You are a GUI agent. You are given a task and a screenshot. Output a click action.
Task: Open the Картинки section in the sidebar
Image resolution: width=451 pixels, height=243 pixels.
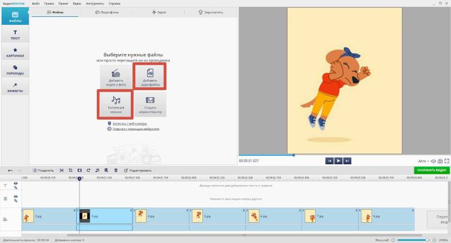(x=15, y=52)
